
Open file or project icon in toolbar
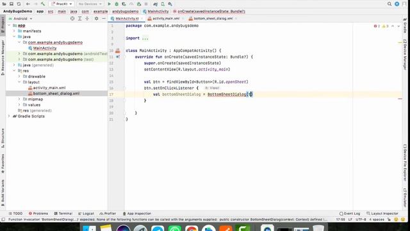point(4,4)
